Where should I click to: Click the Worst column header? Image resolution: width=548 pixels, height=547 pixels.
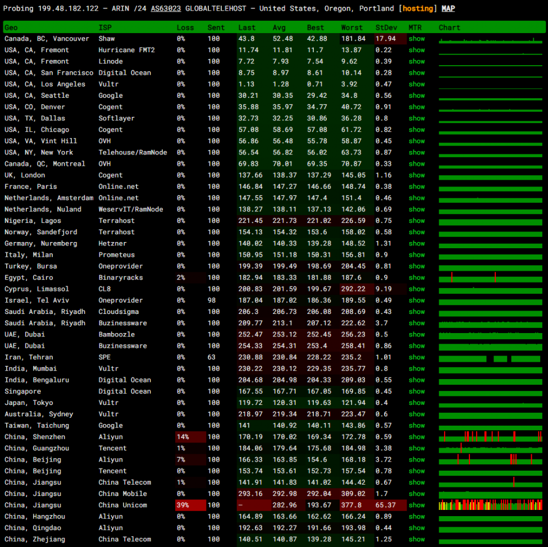[x=351, y=28]
